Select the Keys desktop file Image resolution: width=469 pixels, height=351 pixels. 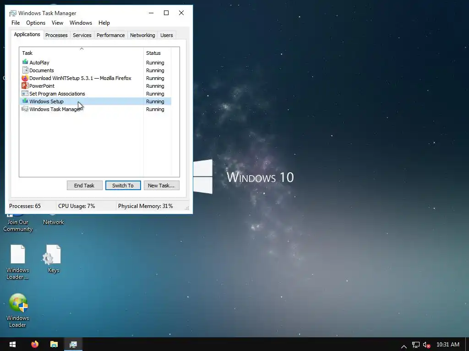point(53,259)
